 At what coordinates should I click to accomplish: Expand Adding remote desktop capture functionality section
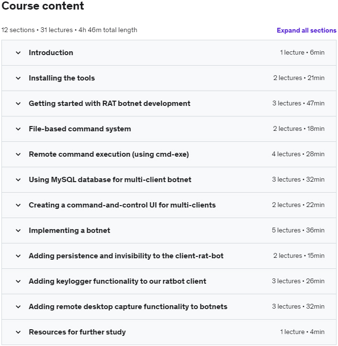coord(128,307)
